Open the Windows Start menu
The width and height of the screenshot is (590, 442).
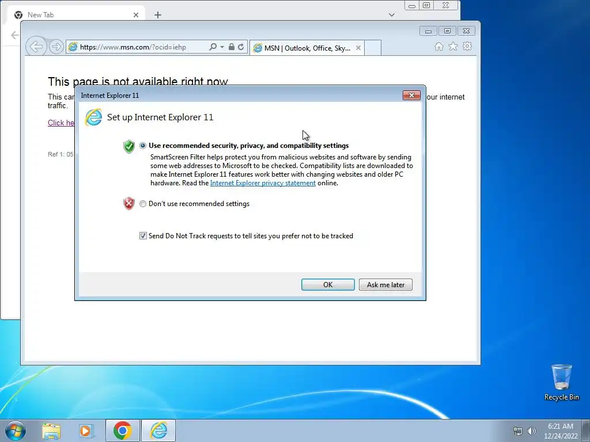(16, 430)
